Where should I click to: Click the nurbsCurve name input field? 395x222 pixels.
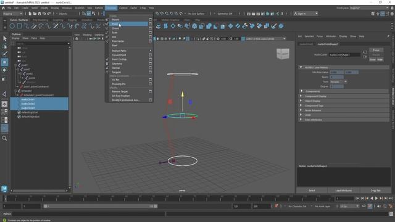click(x=344, y=55)
